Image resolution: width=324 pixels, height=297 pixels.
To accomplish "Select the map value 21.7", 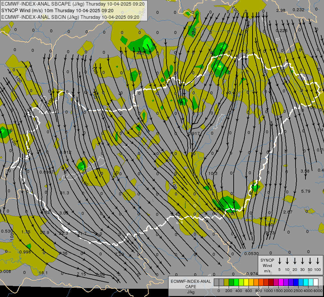I will pyautogui.click(x=82, y=234).
